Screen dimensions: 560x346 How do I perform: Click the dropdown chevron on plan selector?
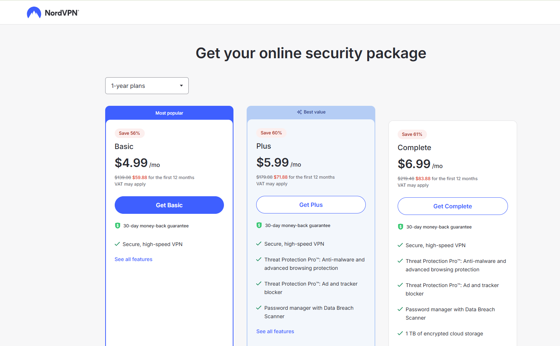tap(181, 85)
